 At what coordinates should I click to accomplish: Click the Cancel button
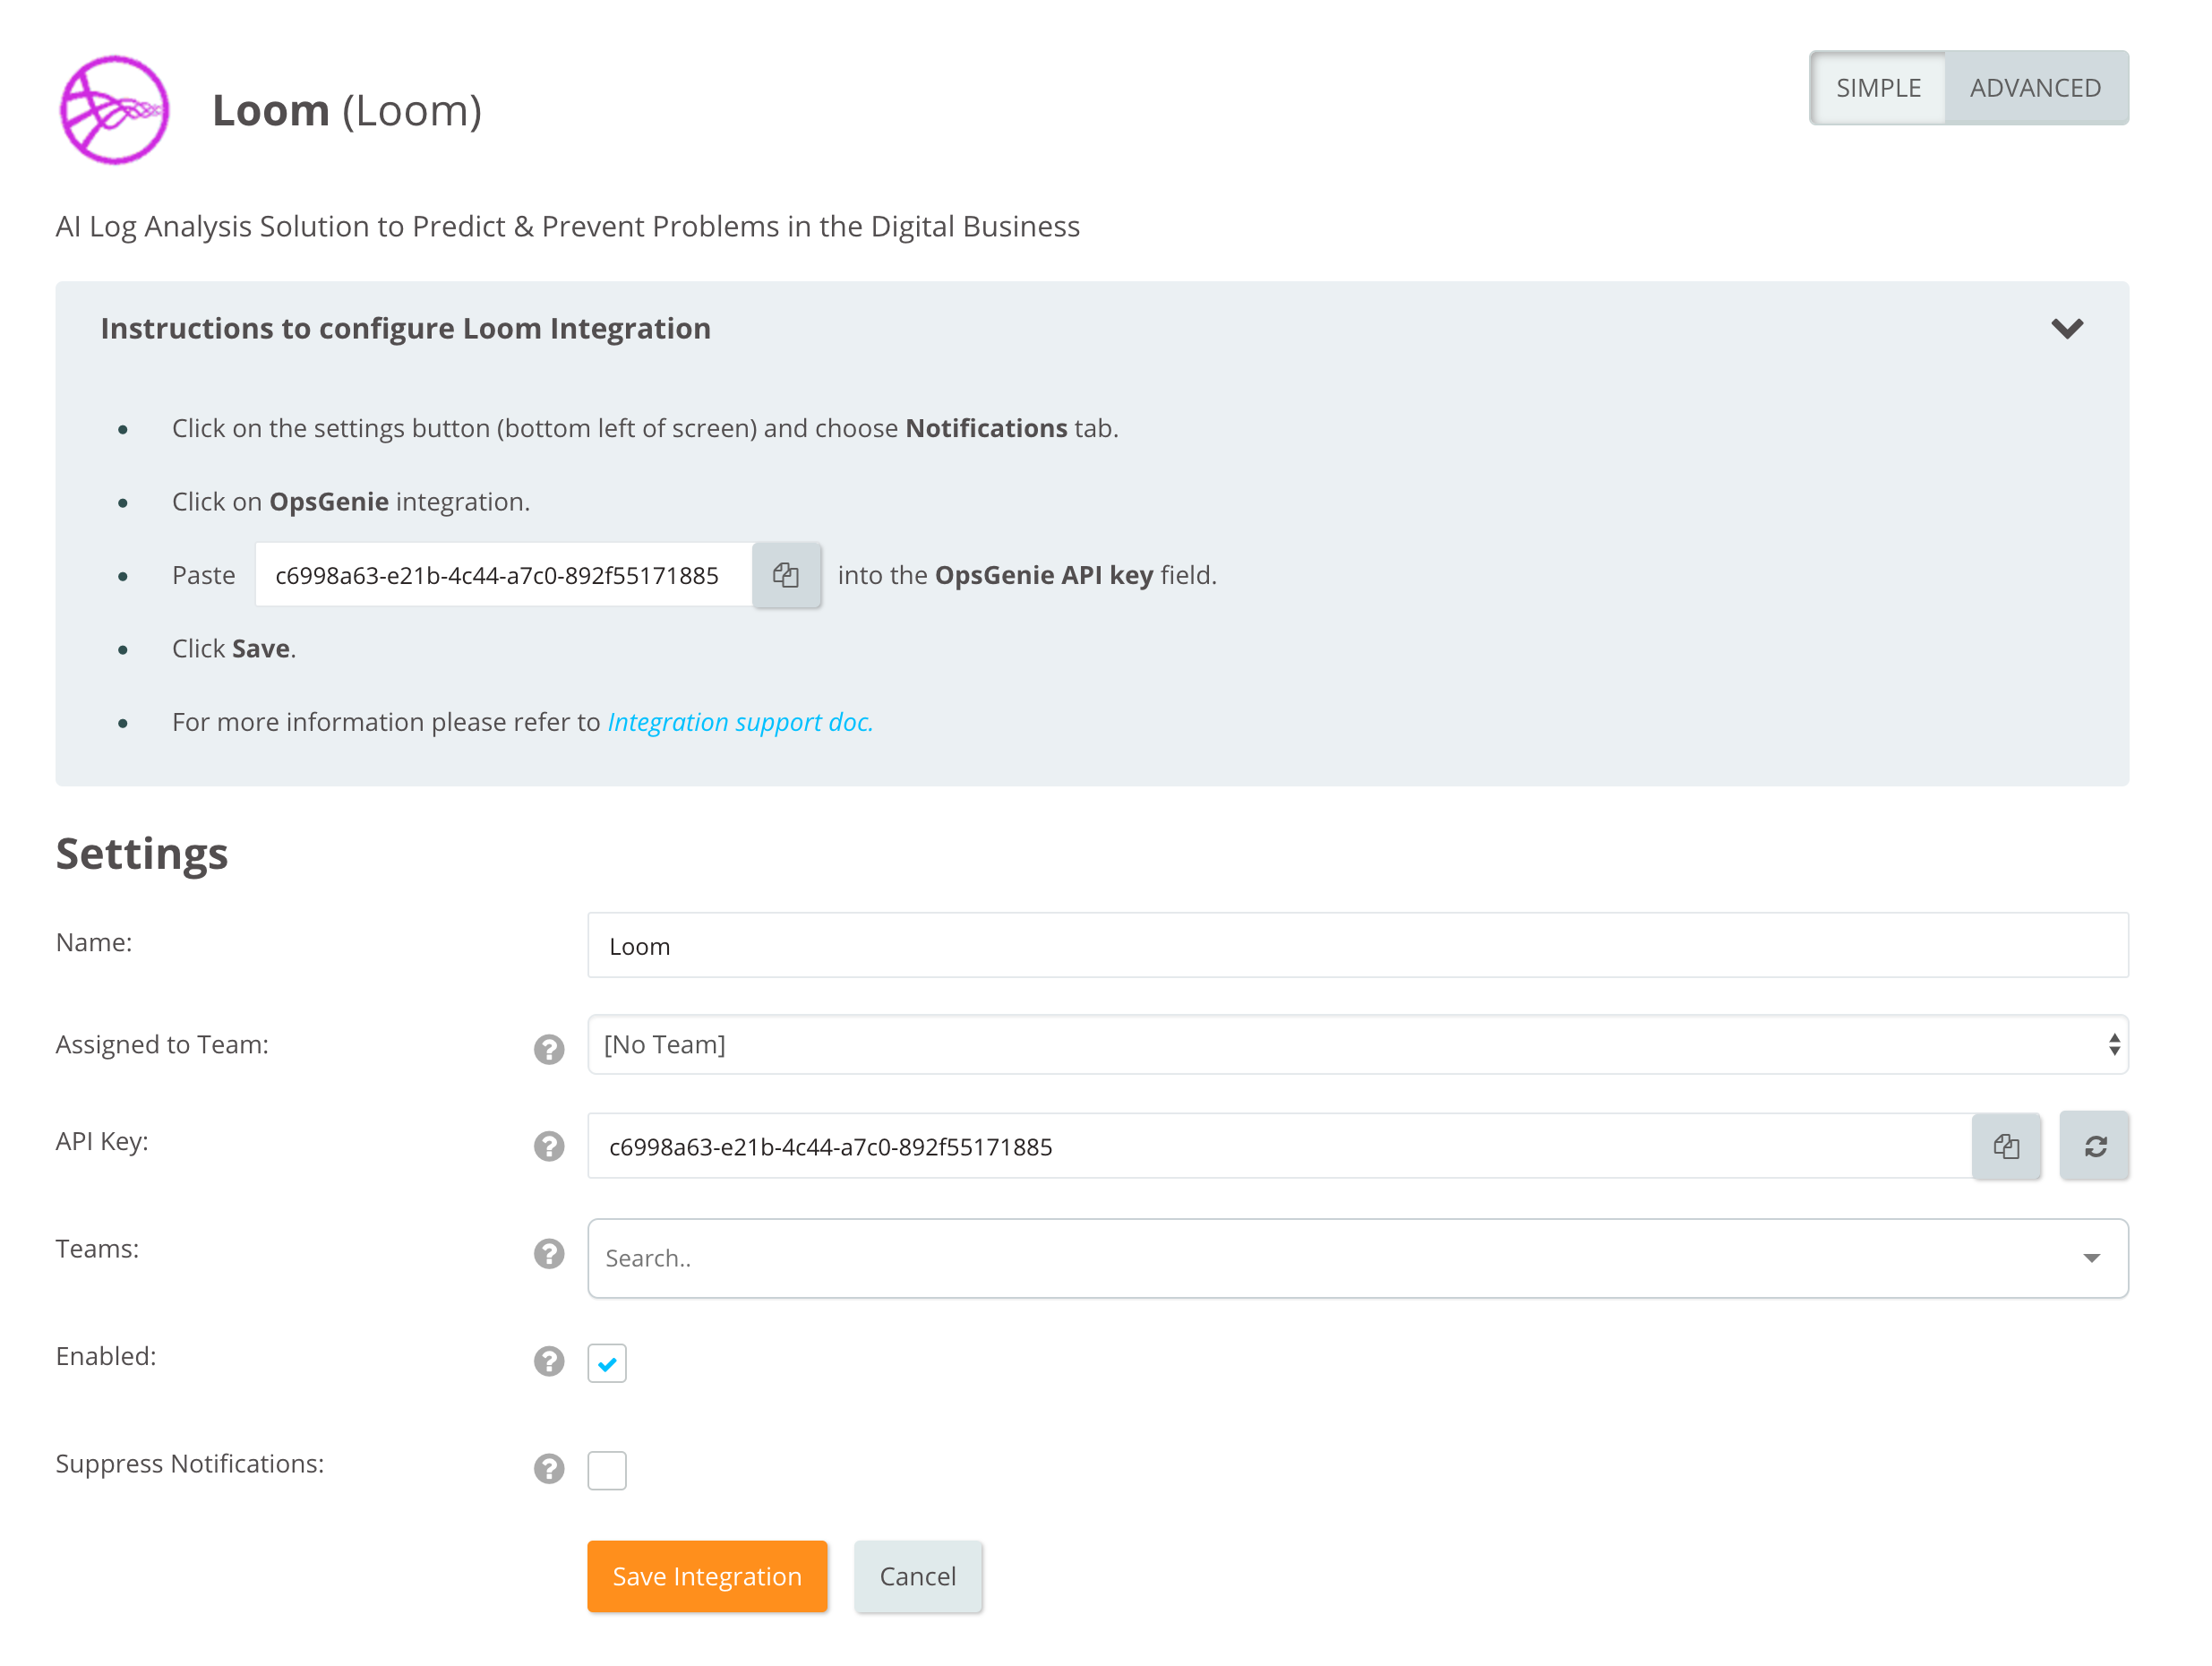tap(917, 1576)
